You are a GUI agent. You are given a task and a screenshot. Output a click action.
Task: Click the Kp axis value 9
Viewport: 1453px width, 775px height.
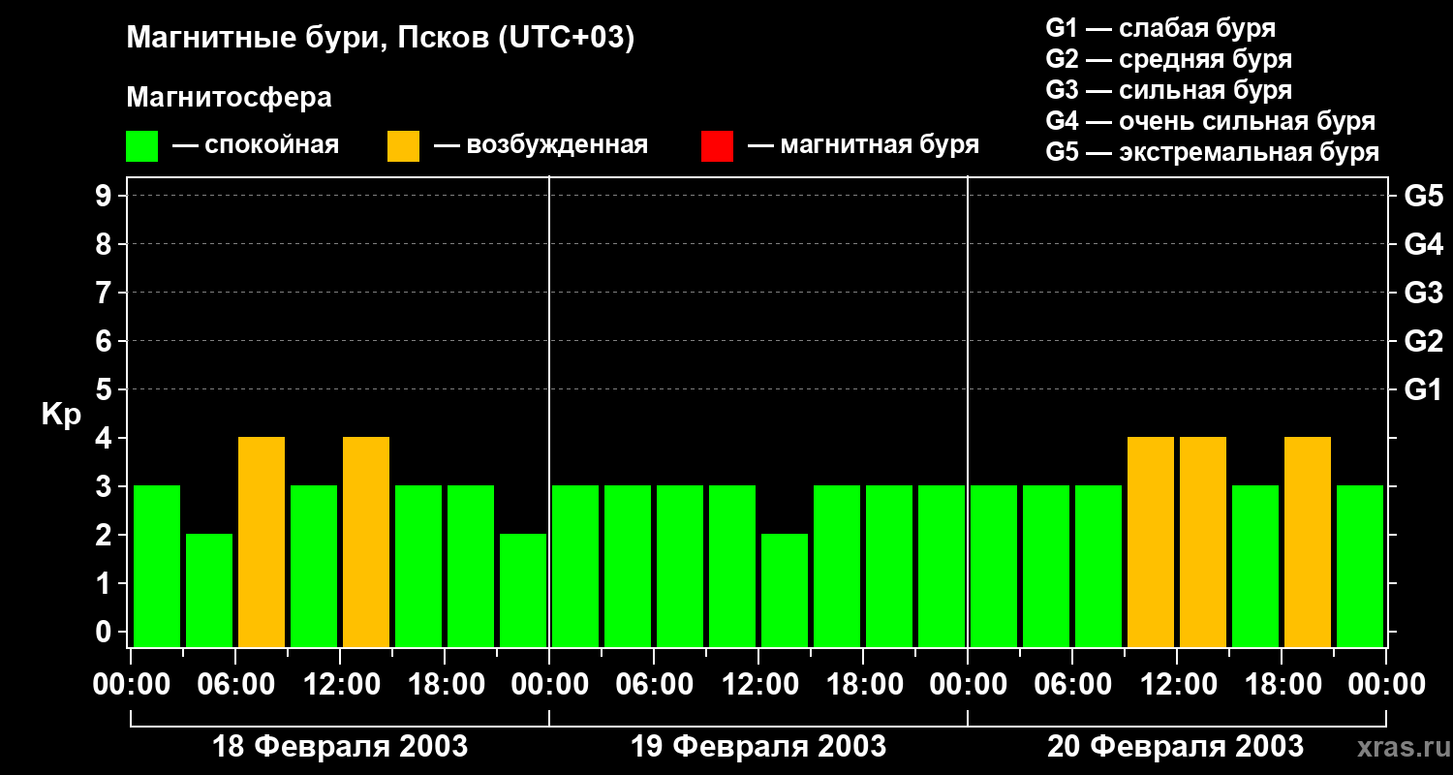coord(106,197)
